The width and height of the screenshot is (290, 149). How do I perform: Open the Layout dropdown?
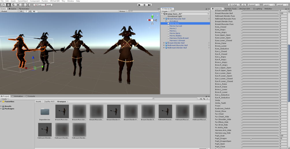click(x=282, y=5)
